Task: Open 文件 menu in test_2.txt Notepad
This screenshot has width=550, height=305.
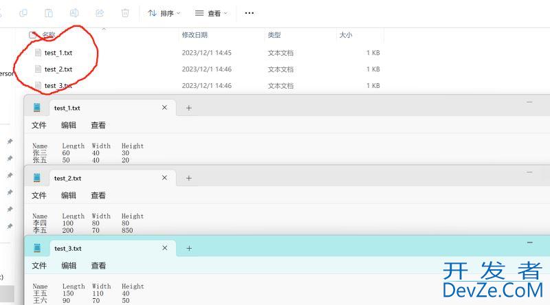Action: tap(39, 195)
